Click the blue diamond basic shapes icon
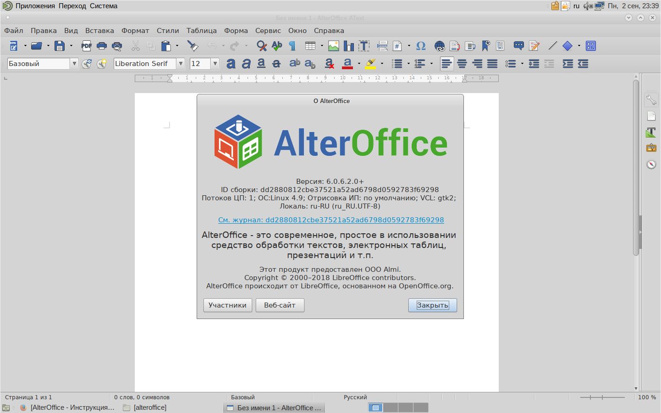This screenshot has width=661, height=413. [567, 46]
